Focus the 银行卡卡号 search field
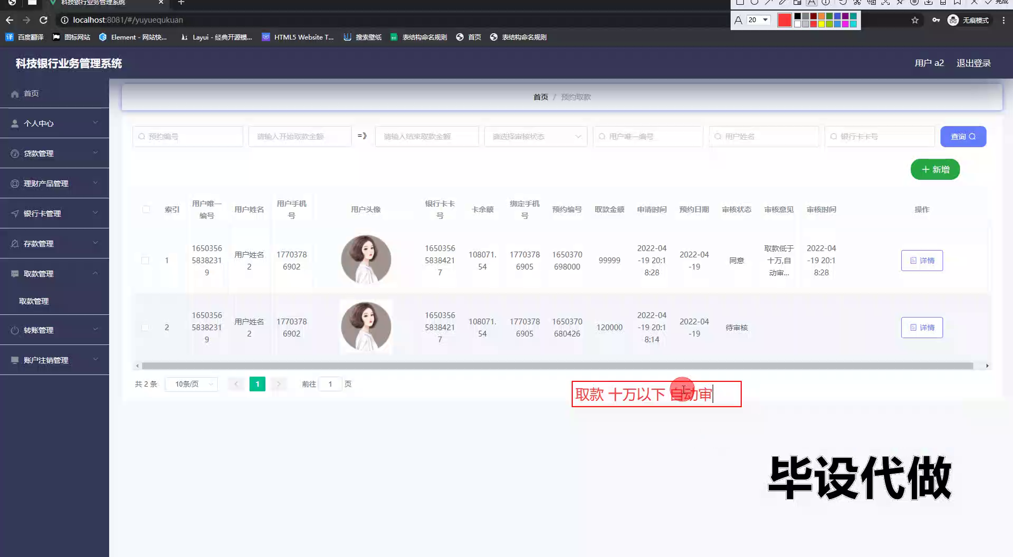This screenshot has height=557, width=1013. [880, 137]
